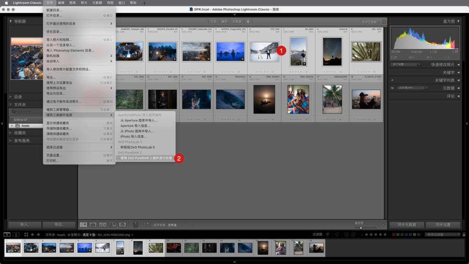Image resolution: width=469 pixels, height=264 pixels.
Task: Open toolbar options dropdown triangle
Action: pyautogui.click(x=383, y=225)
